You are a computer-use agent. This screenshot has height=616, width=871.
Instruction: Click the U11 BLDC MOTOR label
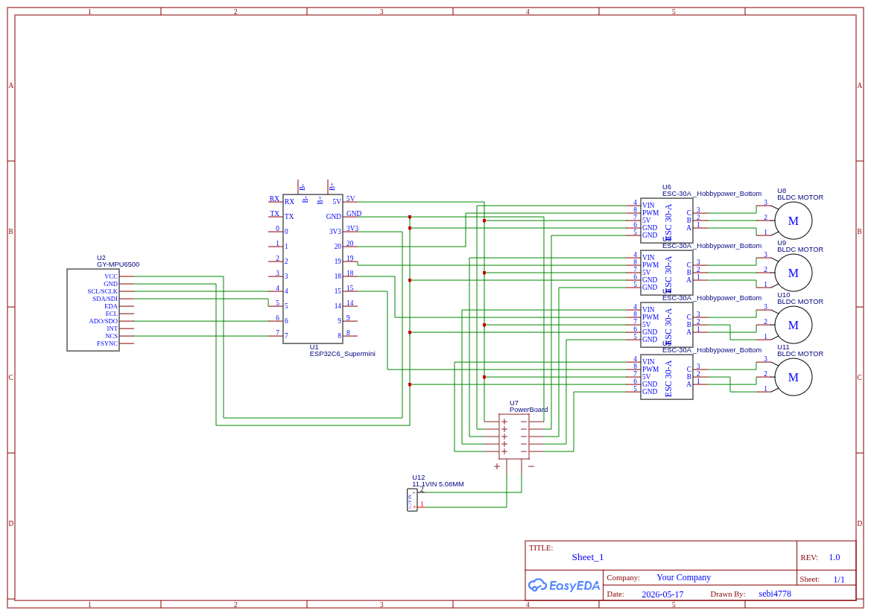[800, 354]
